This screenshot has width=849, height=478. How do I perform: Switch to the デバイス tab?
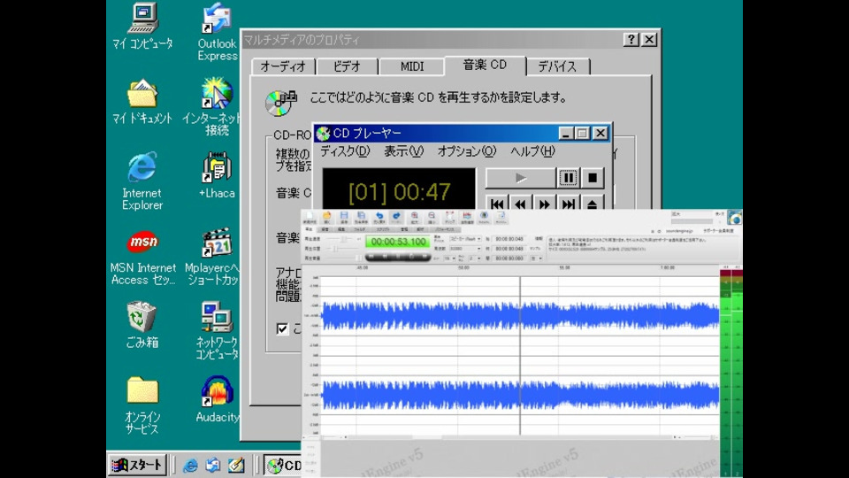click(x=557, y=66)
